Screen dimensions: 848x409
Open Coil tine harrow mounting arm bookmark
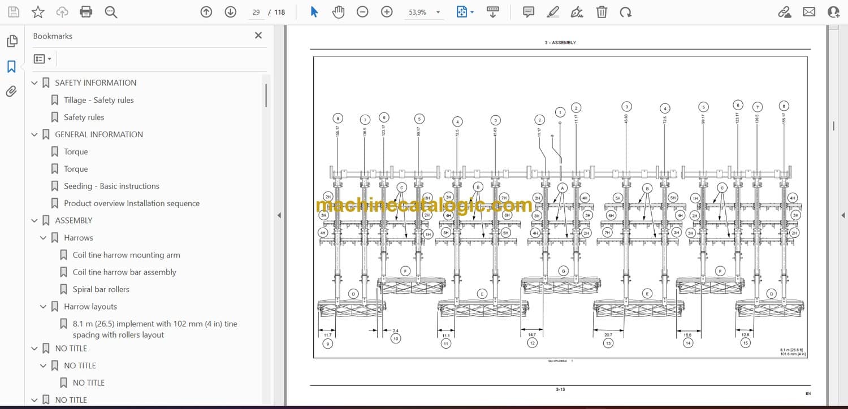click(127, 255)
